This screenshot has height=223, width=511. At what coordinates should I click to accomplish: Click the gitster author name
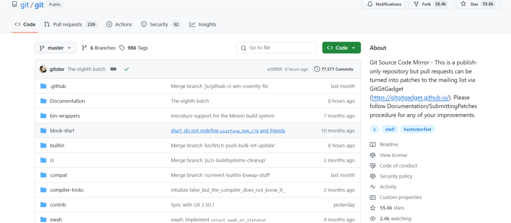(x=57, y=69)
